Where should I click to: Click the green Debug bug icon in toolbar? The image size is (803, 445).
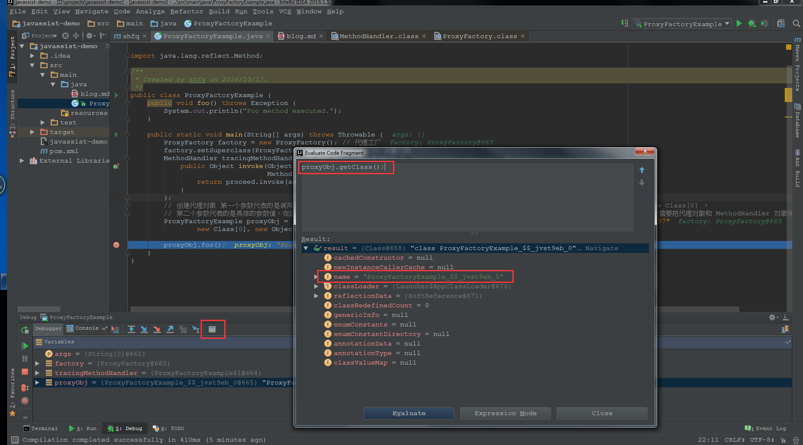click(x=752, y=24)
